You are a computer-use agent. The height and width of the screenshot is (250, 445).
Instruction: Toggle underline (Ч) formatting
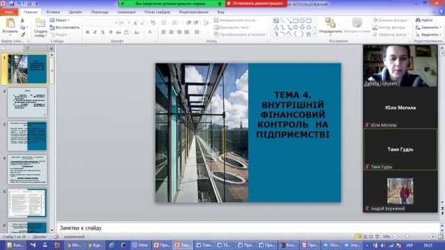point(103,32)
